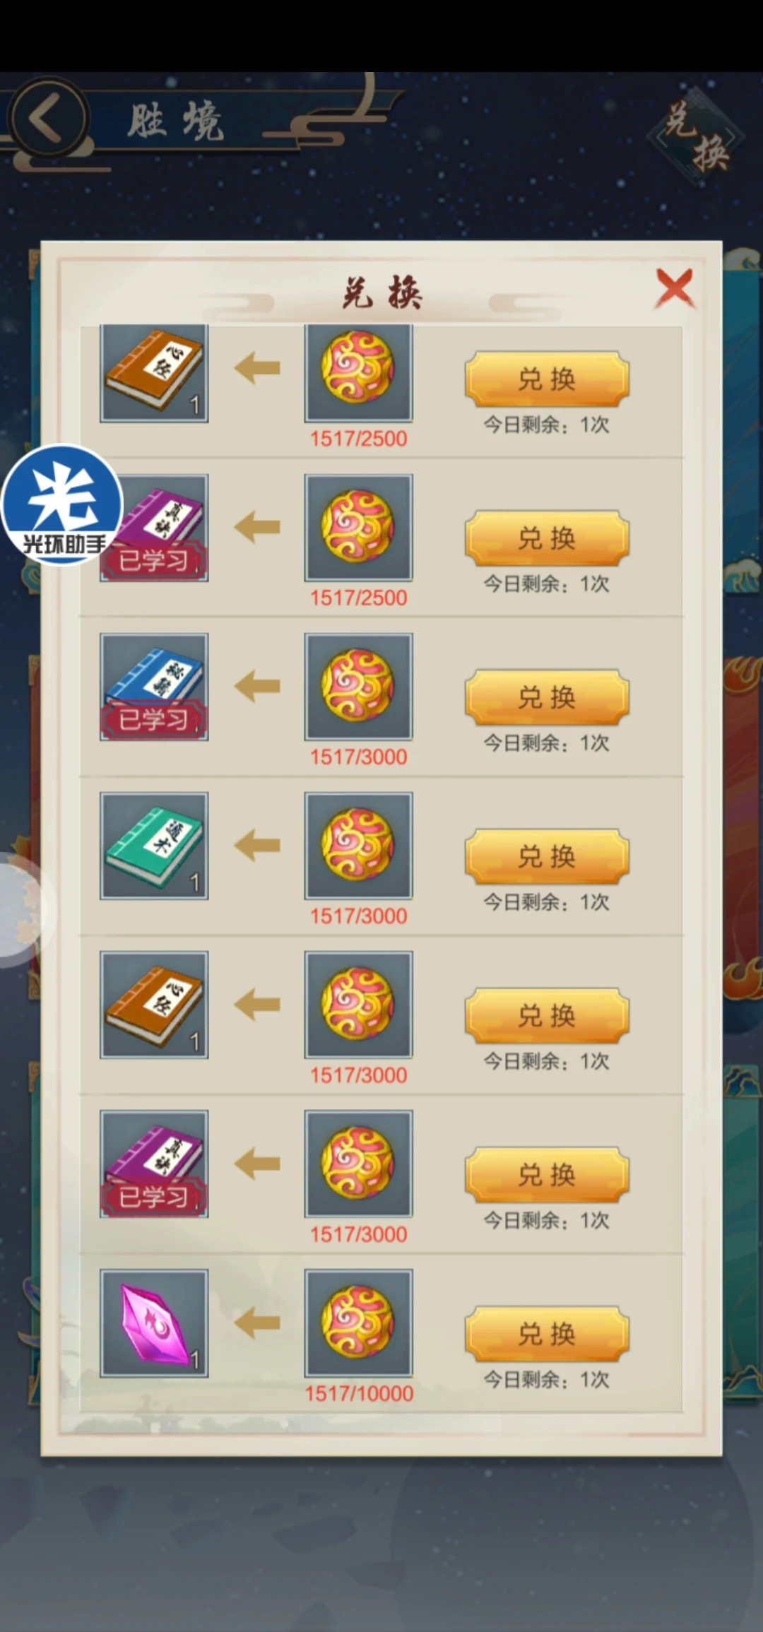Viewport: 763px width, 1632px height.
Task: Select the pink crystal gem item
Action: click(154, 1323)
